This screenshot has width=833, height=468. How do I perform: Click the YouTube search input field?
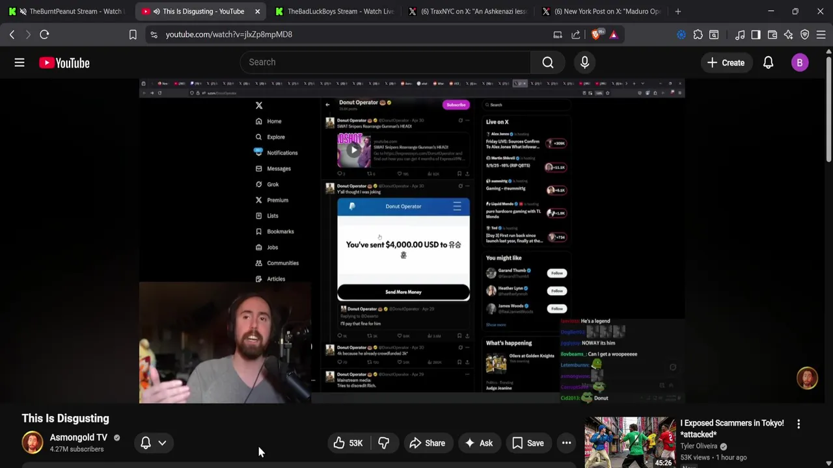pos(385,62)
